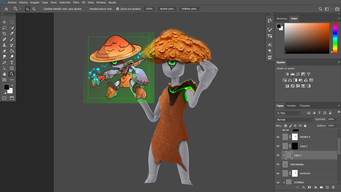
Task: Click the 'Ajustar pant.' button
Action: point(167,9)
